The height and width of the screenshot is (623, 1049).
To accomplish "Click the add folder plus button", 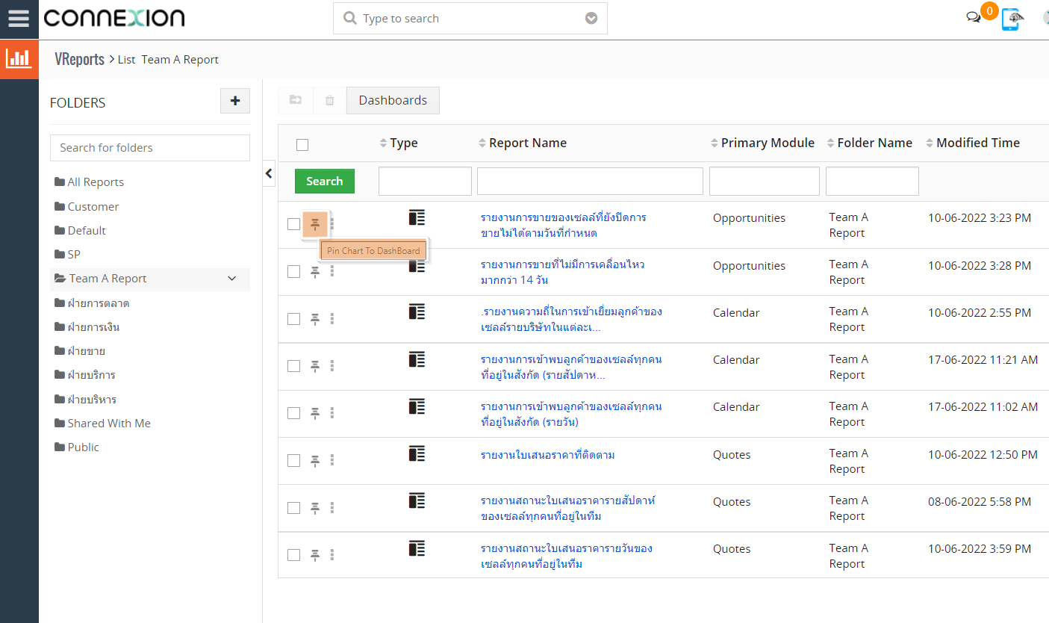I will pyautogui.click(x=235, y=101).
